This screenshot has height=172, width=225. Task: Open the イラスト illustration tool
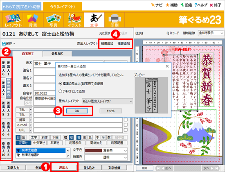click(74, 20)
